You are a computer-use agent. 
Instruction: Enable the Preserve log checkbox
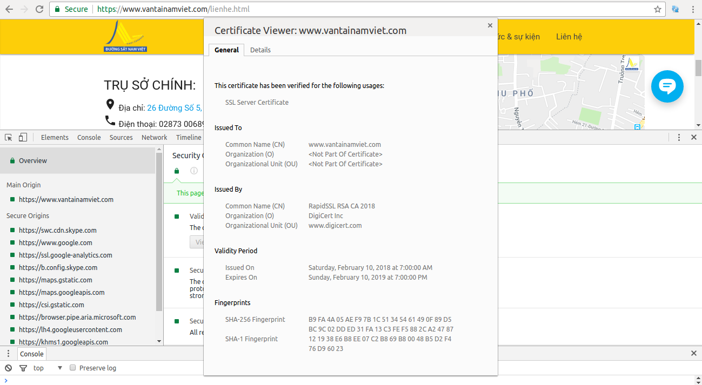pos(72,368)
